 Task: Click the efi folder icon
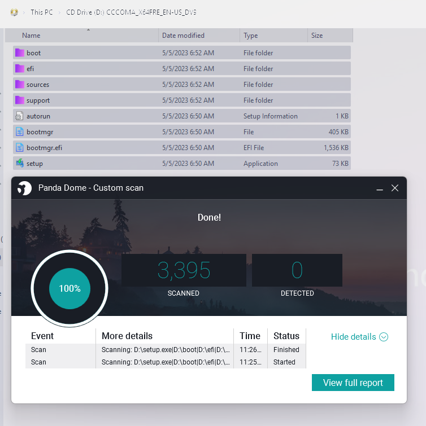click(20, 68)
